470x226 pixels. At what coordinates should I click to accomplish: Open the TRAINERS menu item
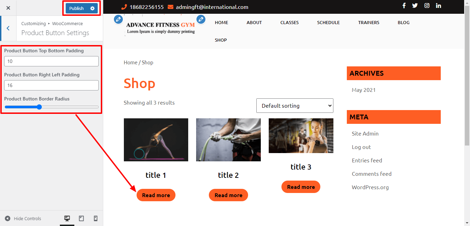(x=368, y=22)
